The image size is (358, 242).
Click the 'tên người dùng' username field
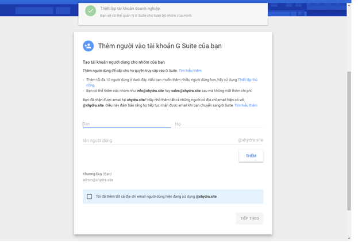pos(158,140)
